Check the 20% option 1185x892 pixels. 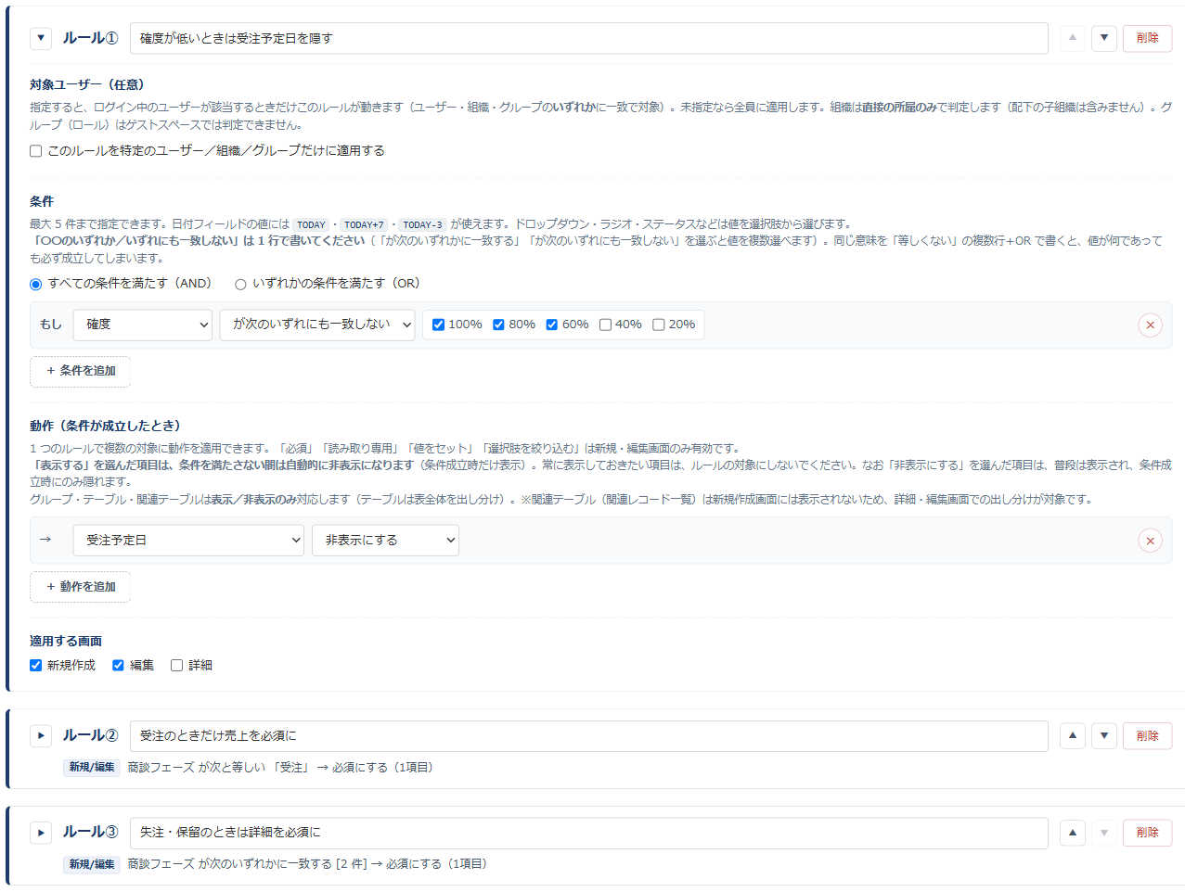coord(659,325)
